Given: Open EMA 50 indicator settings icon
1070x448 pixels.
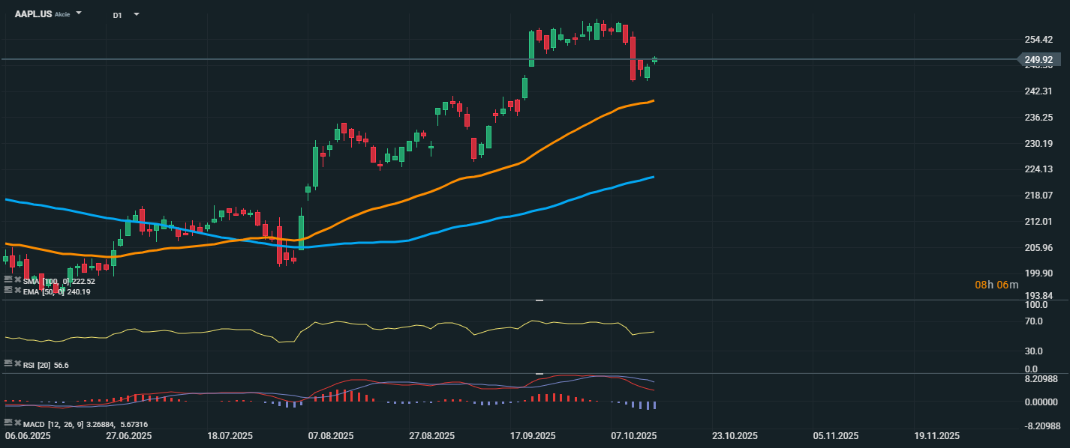Looking at the screenshot, I should 8,289.
